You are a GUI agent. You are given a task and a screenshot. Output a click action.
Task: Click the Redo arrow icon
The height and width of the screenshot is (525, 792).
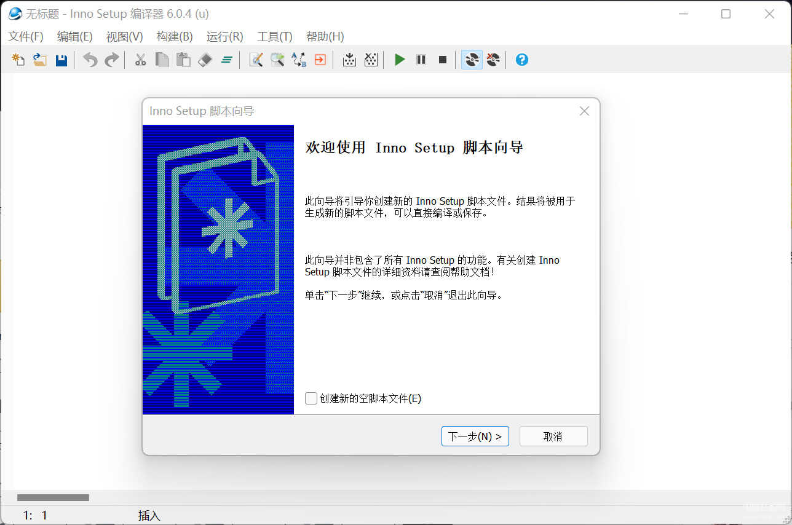pos(111,60)
